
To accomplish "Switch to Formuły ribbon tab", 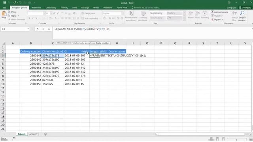I will pos(64,7).
